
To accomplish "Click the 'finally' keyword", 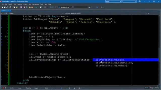I will pos(22,83).
